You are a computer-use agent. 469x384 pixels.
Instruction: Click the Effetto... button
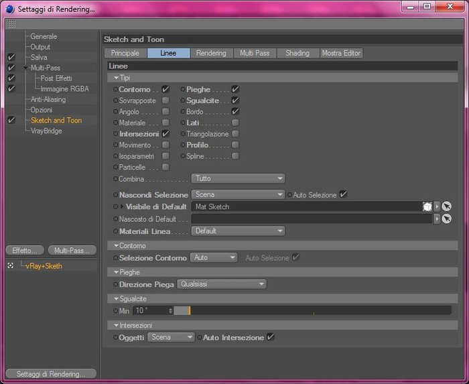(25, 251)
